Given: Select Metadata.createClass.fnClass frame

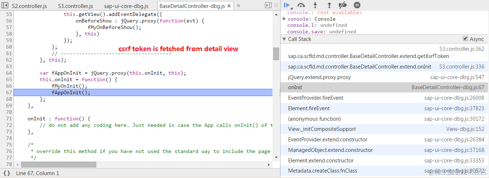Looking at the screenshot, I should point(384,171).
